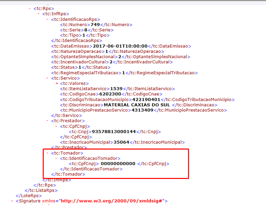Viewport: 266px width, 205px height.
Task: Select the tc:Status value 1
Action: (x=80, y=67)
